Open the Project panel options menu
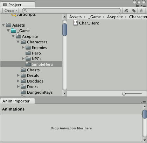Image resolution: width=147 pixels, height=143 pixels. (x=143, y=6)
